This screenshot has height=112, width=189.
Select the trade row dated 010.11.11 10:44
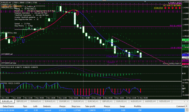(x=92, y=110)
